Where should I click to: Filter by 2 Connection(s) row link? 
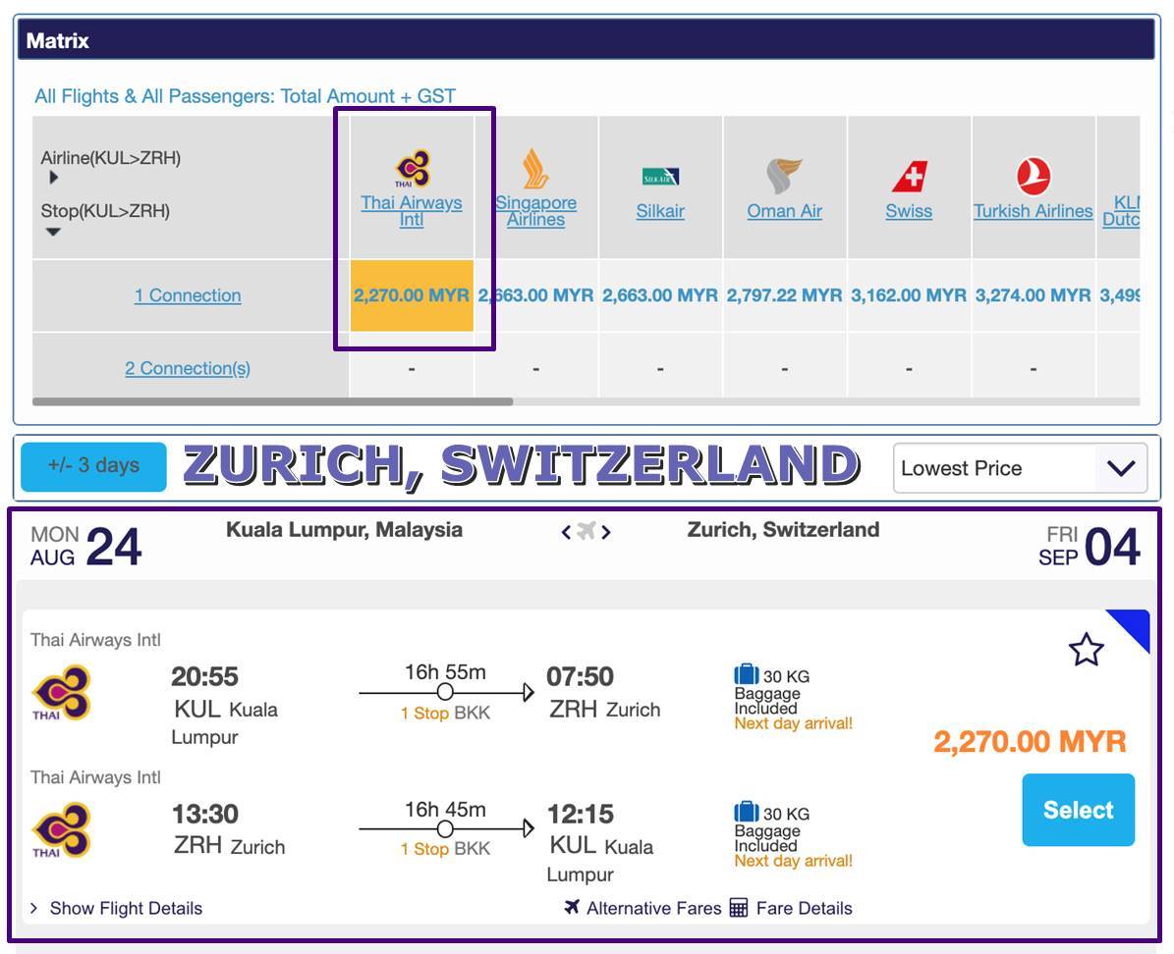(188, 368)
